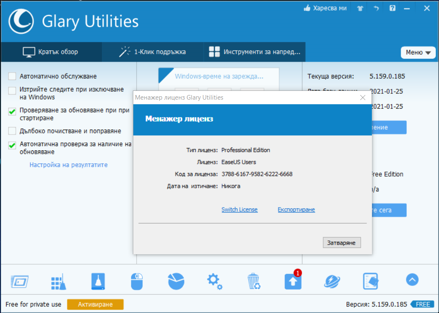The image size is (439, 313).
Task: Open Настройка на резултатите link
Action: point(69,165)
